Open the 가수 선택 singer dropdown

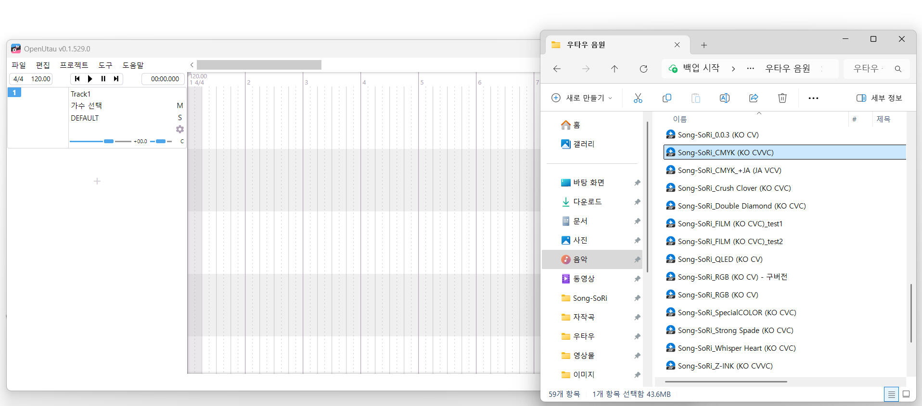(x=87, y=106)
